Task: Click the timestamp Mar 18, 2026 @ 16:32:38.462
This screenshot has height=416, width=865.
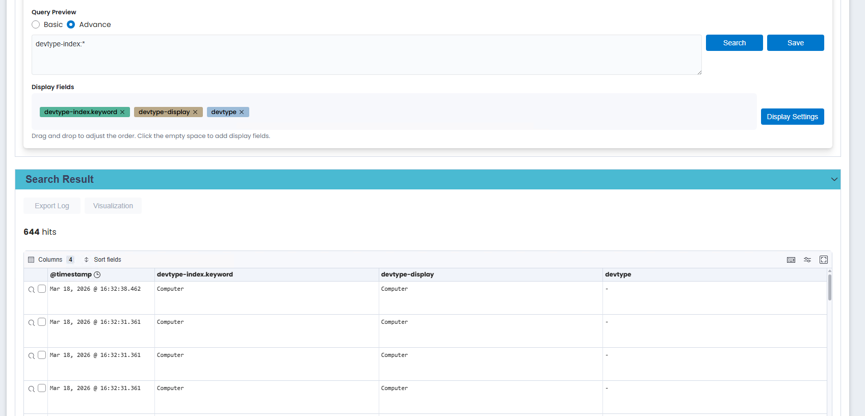Action: point(95,289)
